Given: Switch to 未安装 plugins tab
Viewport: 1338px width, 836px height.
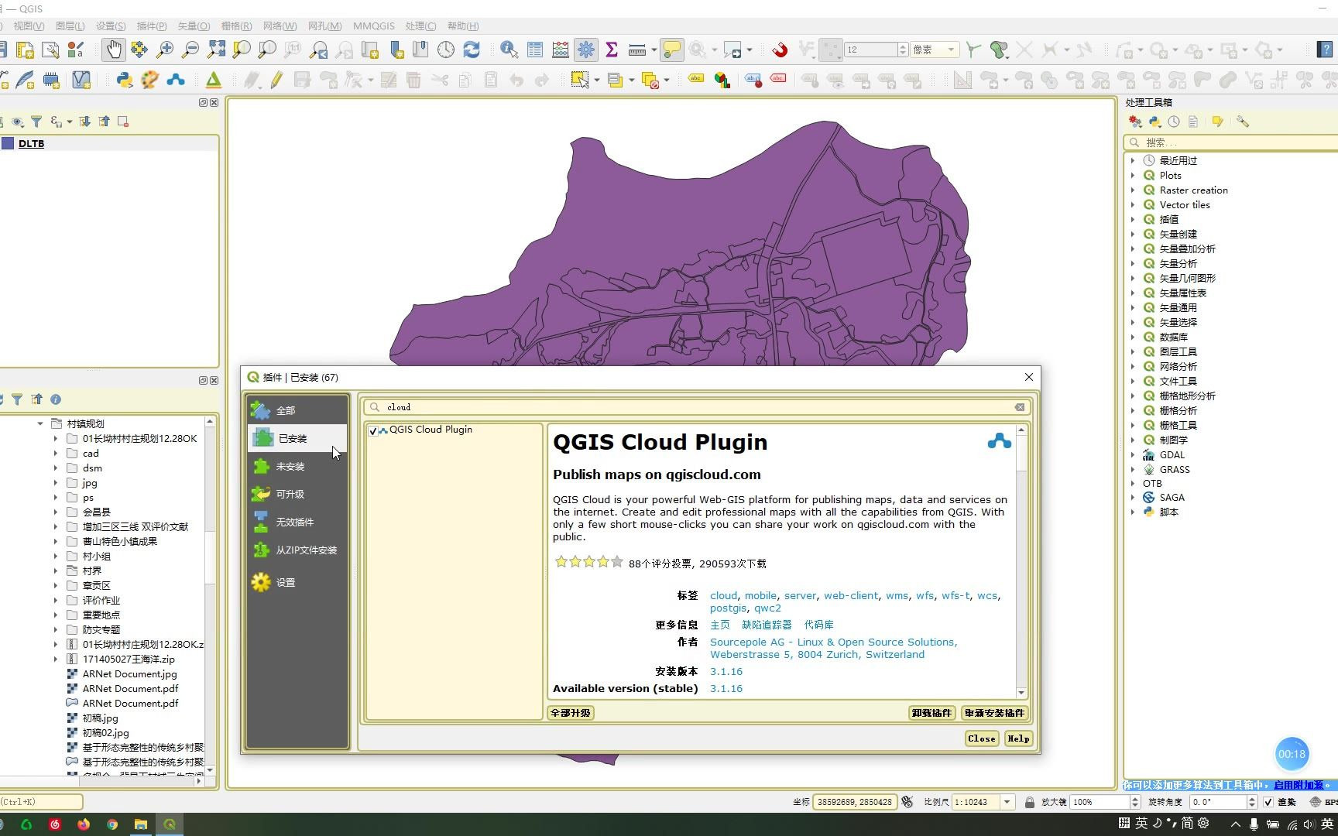Looking at the screenshot, I should click(x=297, y=466).
